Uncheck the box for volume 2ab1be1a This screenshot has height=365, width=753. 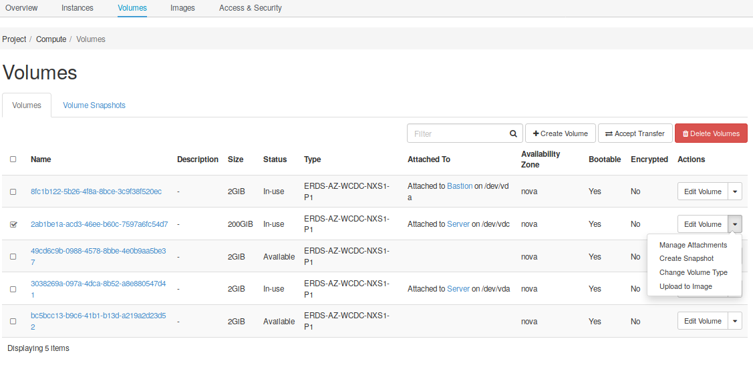click(x=13, y=225)
